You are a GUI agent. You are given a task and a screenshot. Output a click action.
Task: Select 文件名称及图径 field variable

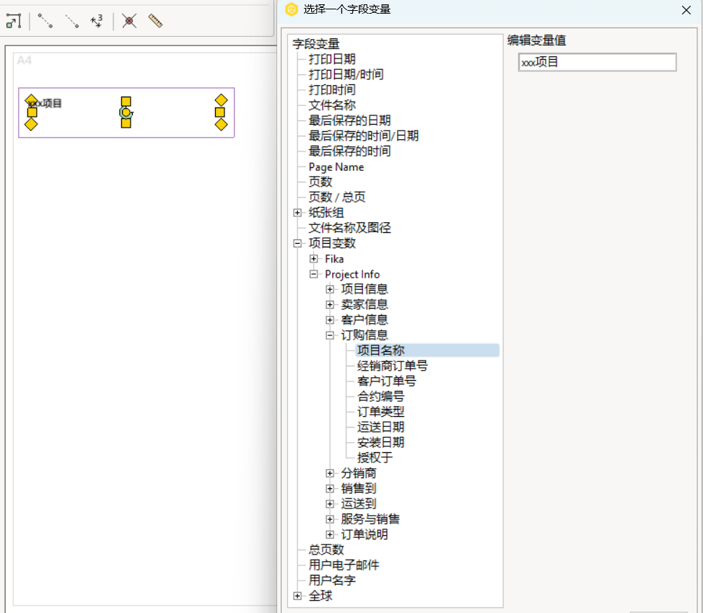pos(349,228)
